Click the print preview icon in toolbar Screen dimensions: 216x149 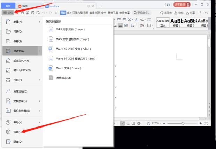(38, 13)
